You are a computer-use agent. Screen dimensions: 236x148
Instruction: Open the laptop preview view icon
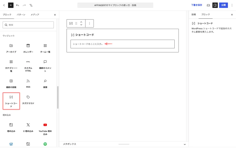click(208, 5)
